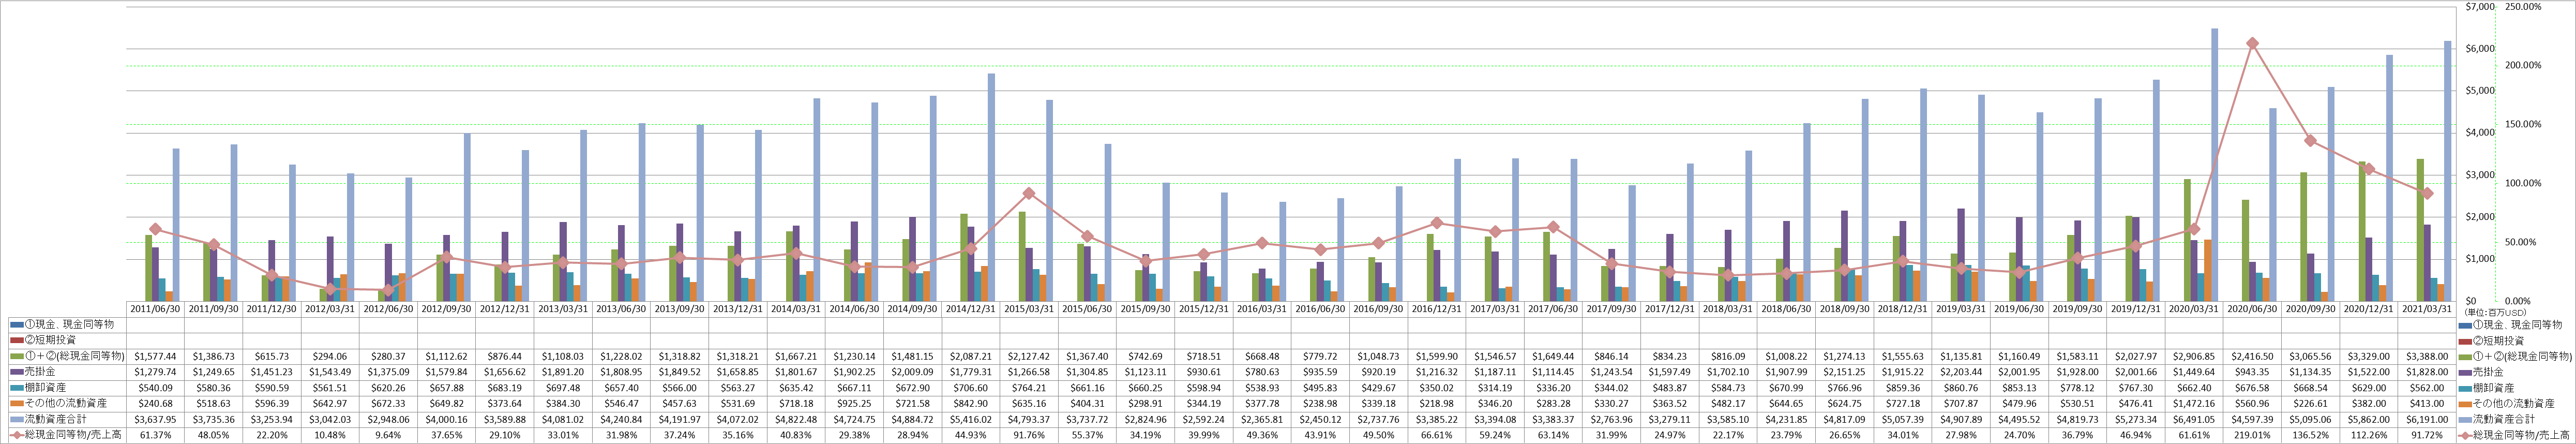Click the 2015/03/31 date column header
Screen dimensions: 2576x444
(x=1030, y=309)
